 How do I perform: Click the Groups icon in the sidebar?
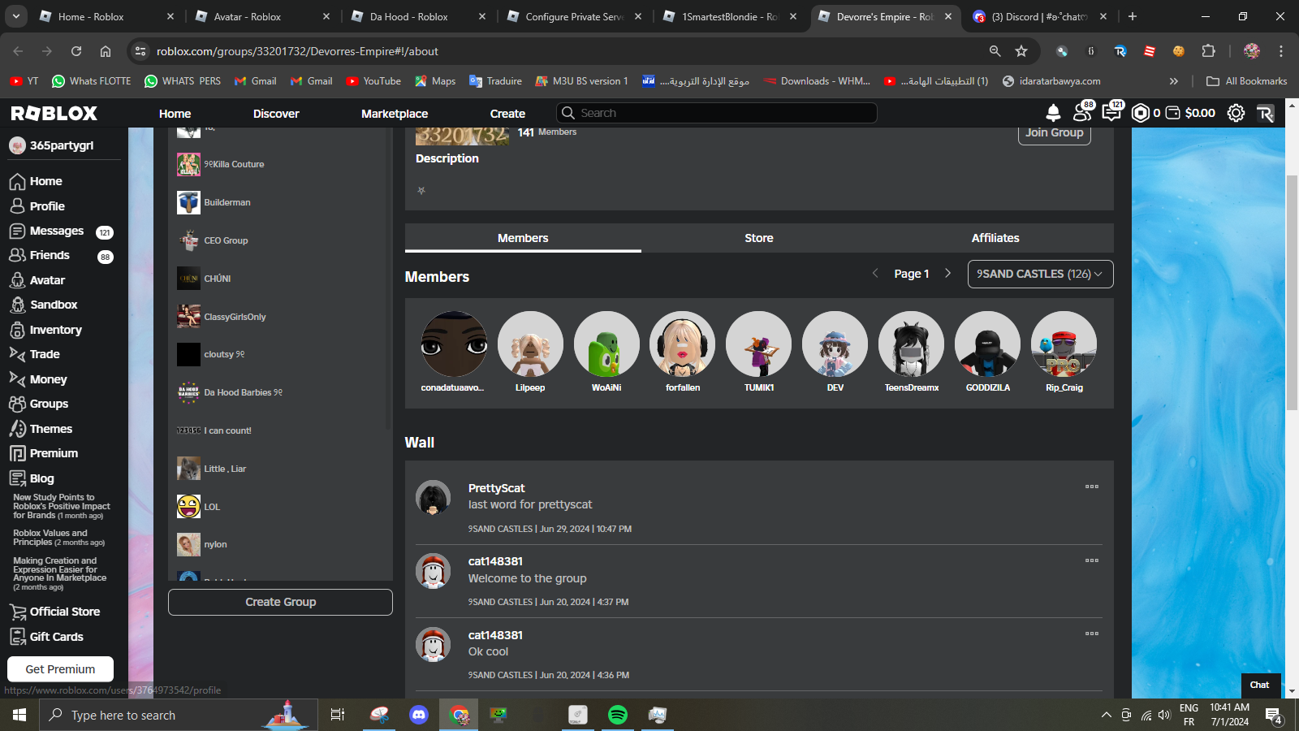(17, 404)
